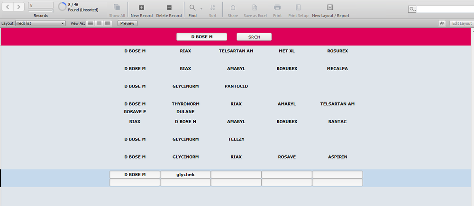Screen dimensions: 474x206
Task: Open Print Setup
Action: click(298, 8)
